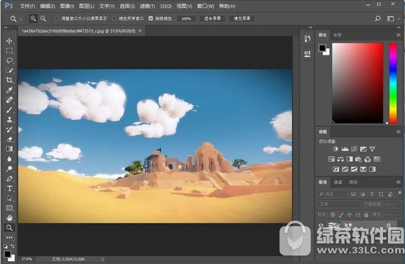Open the Adjustments panel menu
405x264 pixels.
pyautogui.click(x=399, y=131)
